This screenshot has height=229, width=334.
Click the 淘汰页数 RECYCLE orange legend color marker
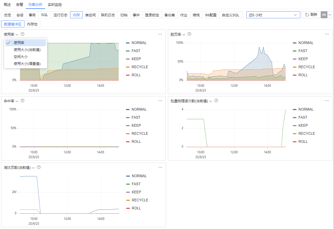pyautogui.click(x=128, y=200)
